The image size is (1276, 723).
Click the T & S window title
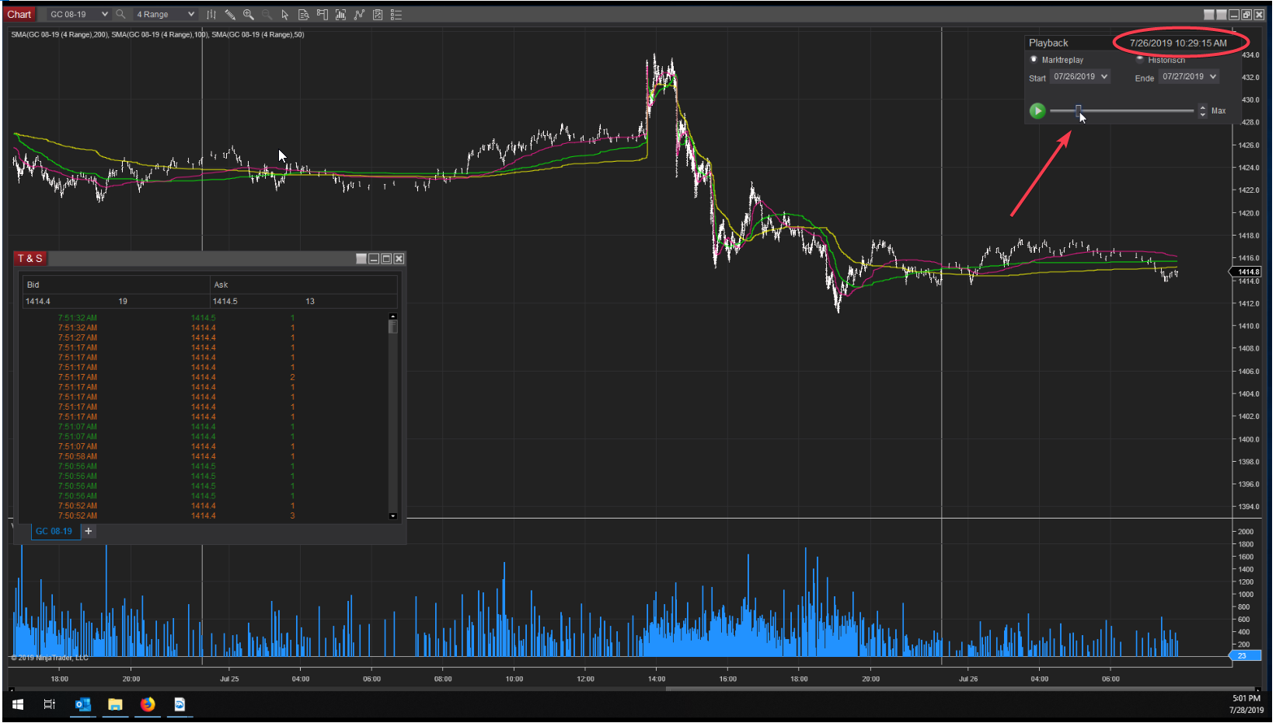(30, 258)
